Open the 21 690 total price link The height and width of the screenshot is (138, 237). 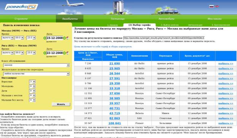[x=115, y=63]
